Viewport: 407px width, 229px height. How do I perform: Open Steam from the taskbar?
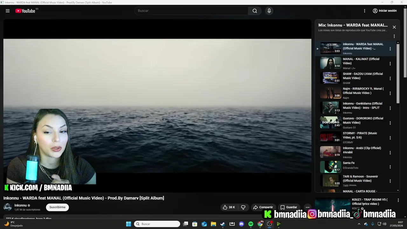click(x=223, y=224)
